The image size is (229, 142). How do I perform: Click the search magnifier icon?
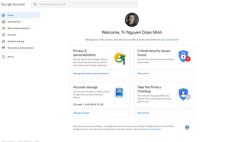35,4
